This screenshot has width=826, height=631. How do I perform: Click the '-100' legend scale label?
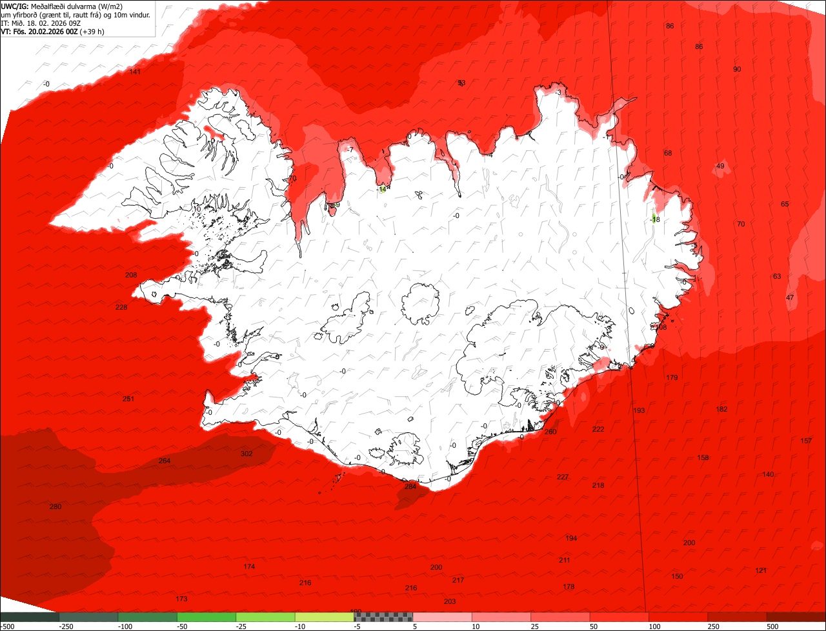(x=124, y=626)
